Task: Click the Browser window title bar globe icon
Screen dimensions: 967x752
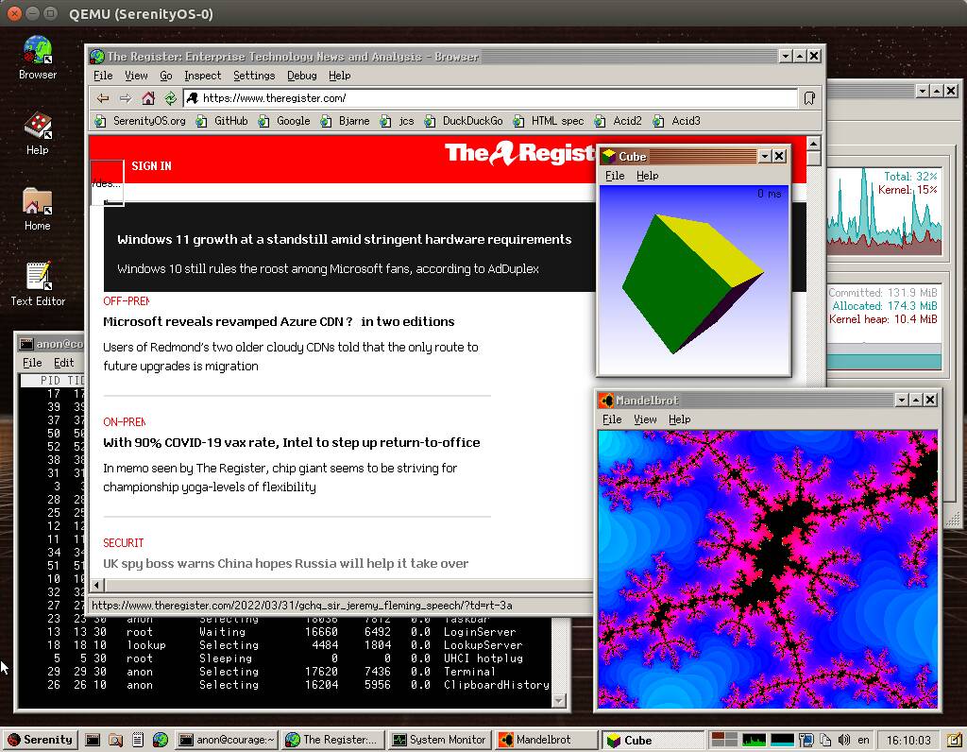Action: (x=97, y=56)
